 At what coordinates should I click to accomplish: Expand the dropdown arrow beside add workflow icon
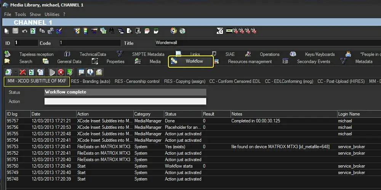(15, 72)
